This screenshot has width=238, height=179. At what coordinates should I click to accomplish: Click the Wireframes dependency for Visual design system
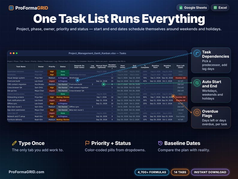[79, 78]
